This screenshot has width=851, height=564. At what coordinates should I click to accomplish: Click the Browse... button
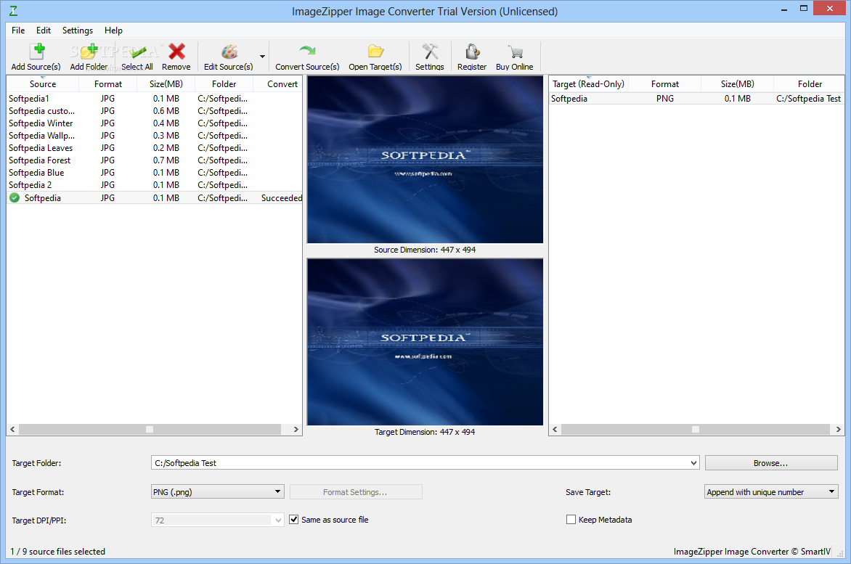coord(770,463)
